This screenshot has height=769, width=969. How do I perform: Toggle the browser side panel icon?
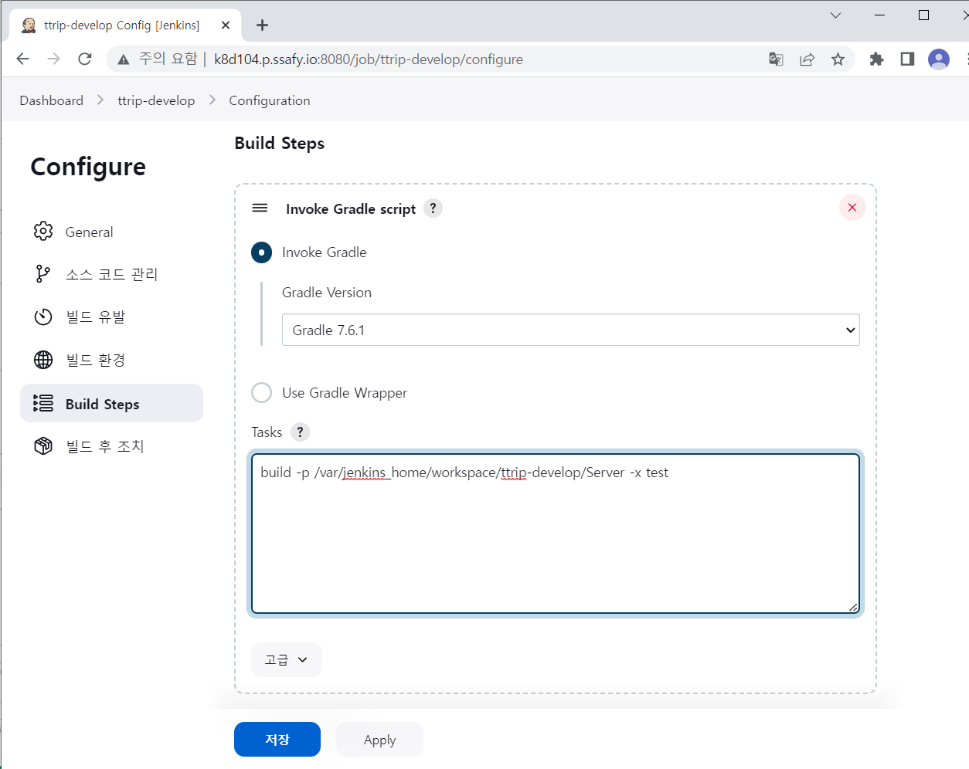pos(907,59)
